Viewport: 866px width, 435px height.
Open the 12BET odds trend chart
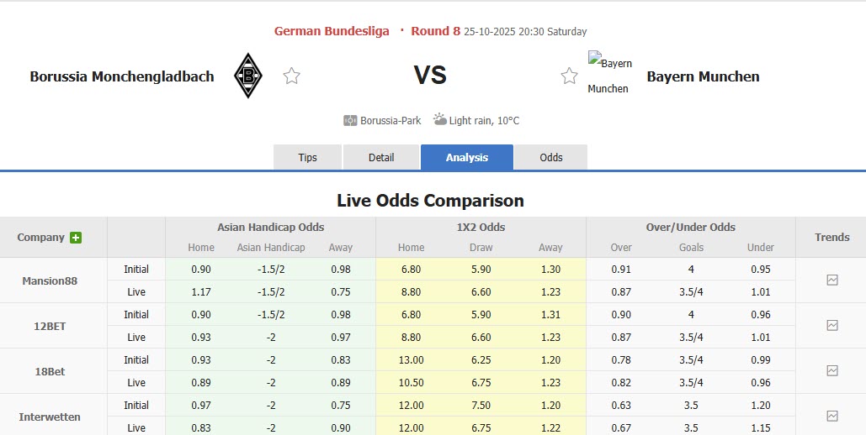831,326
